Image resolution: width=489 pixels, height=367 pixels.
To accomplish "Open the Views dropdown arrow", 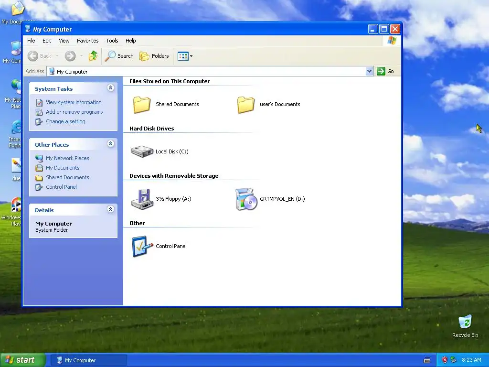I will (x=191, y=56).
